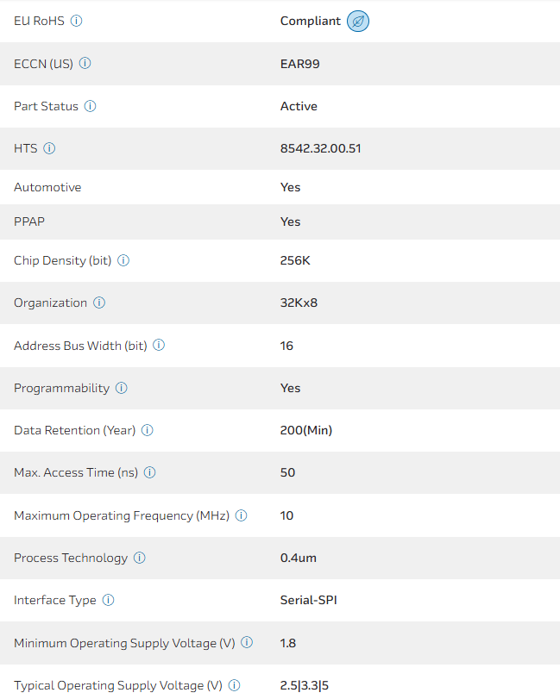Click the green leaf Compliant badge
The height and width of the screenshot is (699, 560).
click(358, 21)
